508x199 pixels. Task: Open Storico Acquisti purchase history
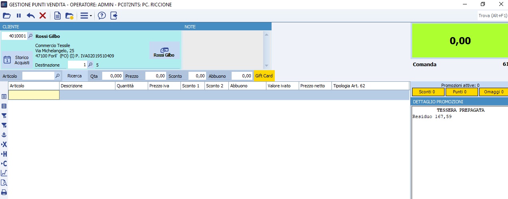17,60
